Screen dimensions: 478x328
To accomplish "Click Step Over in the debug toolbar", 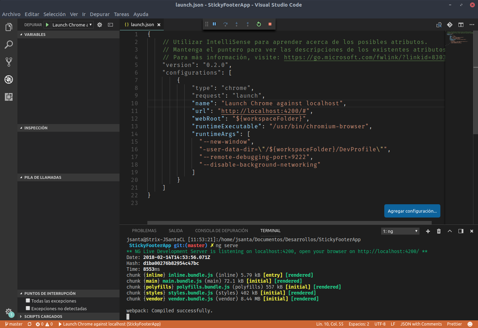I will [225, 24].
